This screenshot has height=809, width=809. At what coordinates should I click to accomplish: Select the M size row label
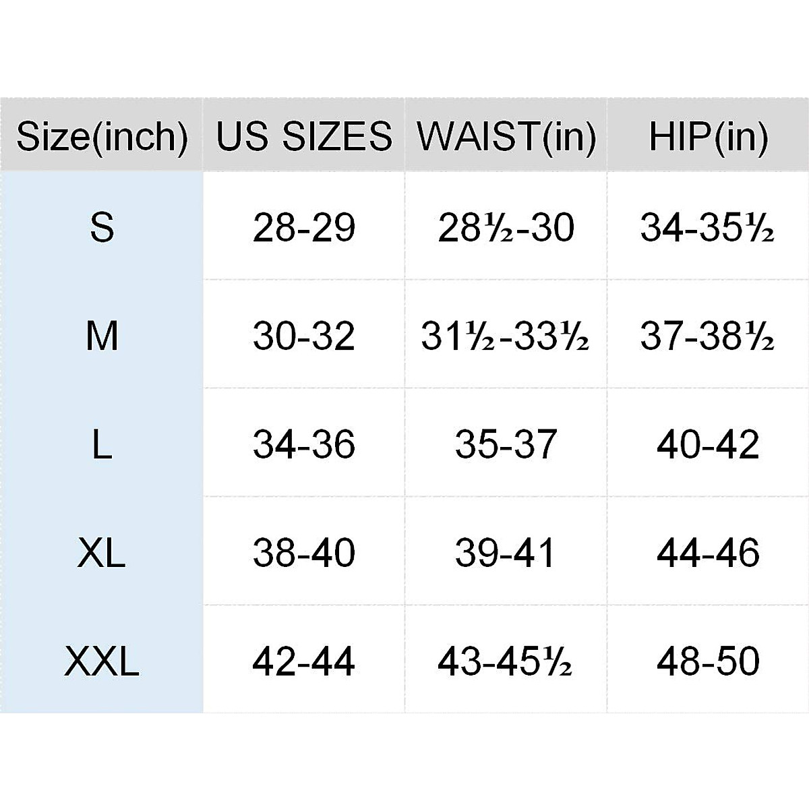click(102, 335)
